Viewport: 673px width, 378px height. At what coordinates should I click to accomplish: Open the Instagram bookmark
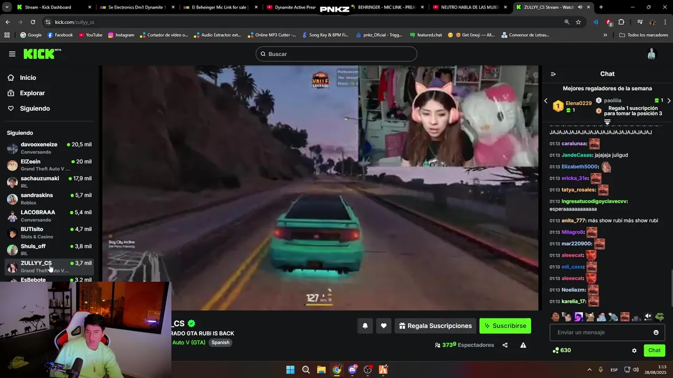coord(121,35)
